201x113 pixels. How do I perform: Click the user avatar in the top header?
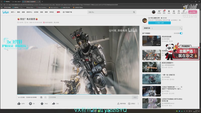pyautogui.click(x=154, y=12)
